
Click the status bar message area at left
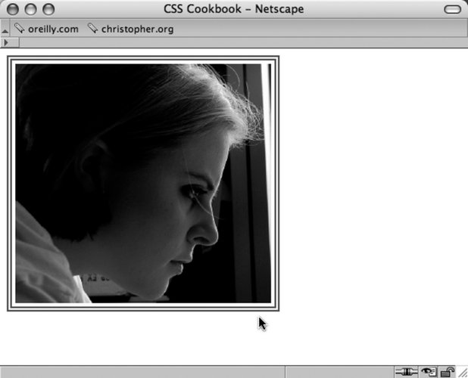click(142, 372)
